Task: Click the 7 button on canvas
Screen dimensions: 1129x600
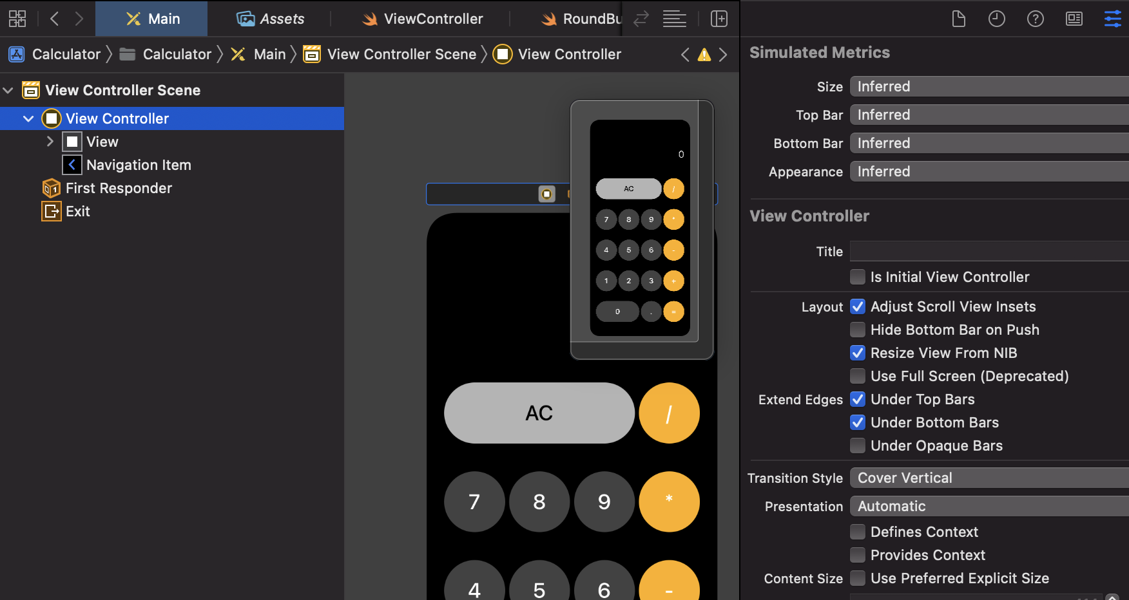Action: (474, 502)
